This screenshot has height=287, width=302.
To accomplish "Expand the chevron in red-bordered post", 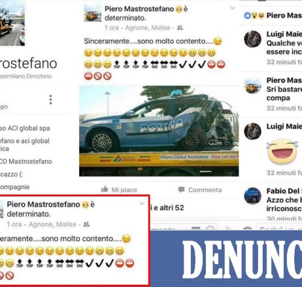I will [x=142, y=204].
